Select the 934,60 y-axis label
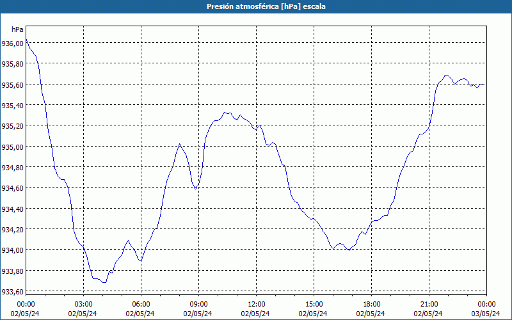 [x=12, y=188]
